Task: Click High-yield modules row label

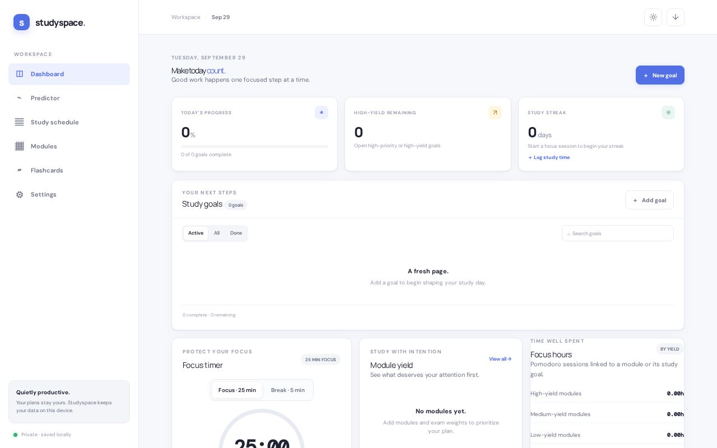Action: pos(556,394)
